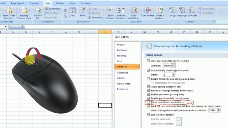This screenshot has height=128, width=228.
Task: Toggle After pressing Enter, move selection
Action: 148,61
